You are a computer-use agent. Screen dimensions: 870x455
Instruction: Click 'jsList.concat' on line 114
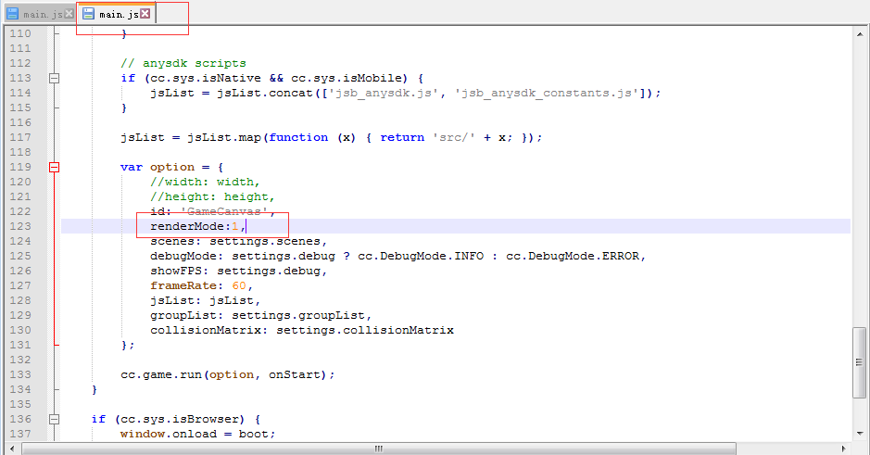265,94
